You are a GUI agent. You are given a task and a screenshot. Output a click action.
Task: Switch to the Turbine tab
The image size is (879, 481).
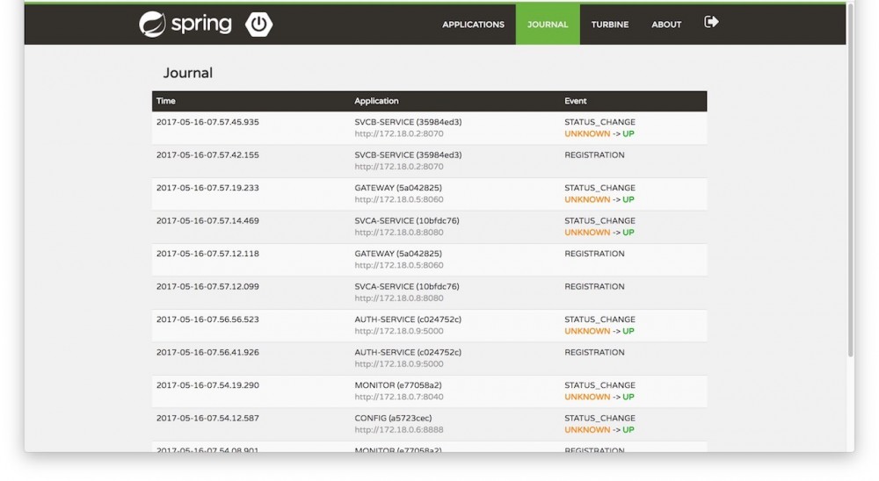pos(609,25)
